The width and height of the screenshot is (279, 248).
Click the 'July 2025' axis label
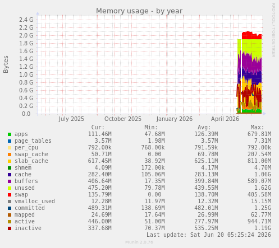(71, 119)
